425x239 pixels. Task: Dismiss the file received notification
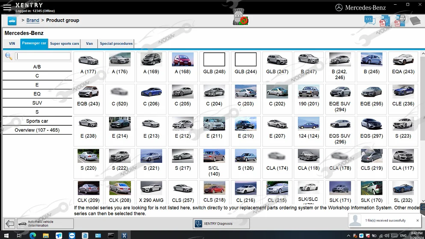pyautogui.click(x=417, y=220)
